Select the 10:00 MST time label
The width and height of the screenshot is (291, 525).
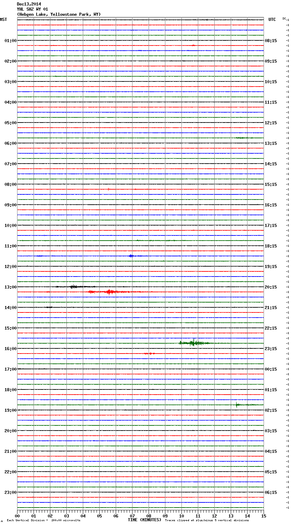[x=11, y=226]
